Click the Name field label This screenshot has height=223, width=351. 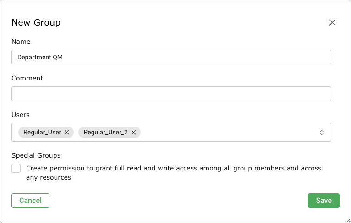(21, 42)
